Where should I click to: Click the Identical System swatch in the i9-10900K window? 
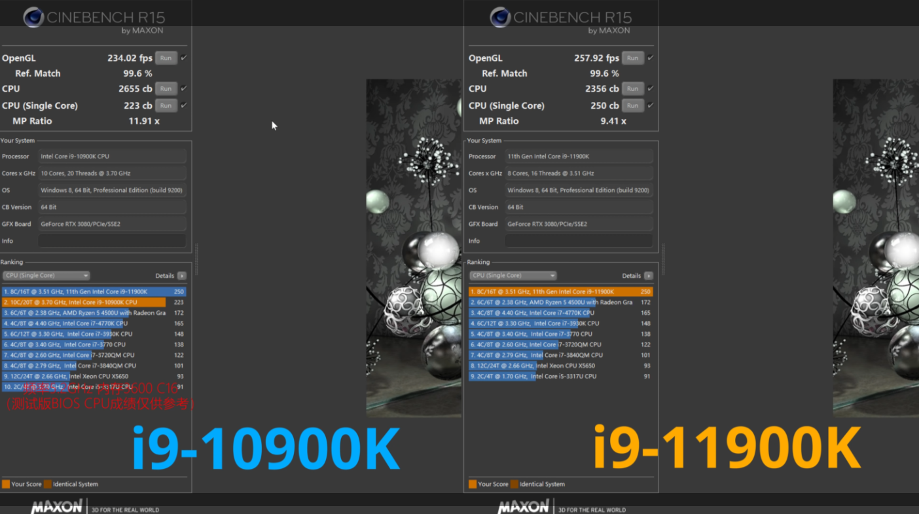click(x=48, y=485)
